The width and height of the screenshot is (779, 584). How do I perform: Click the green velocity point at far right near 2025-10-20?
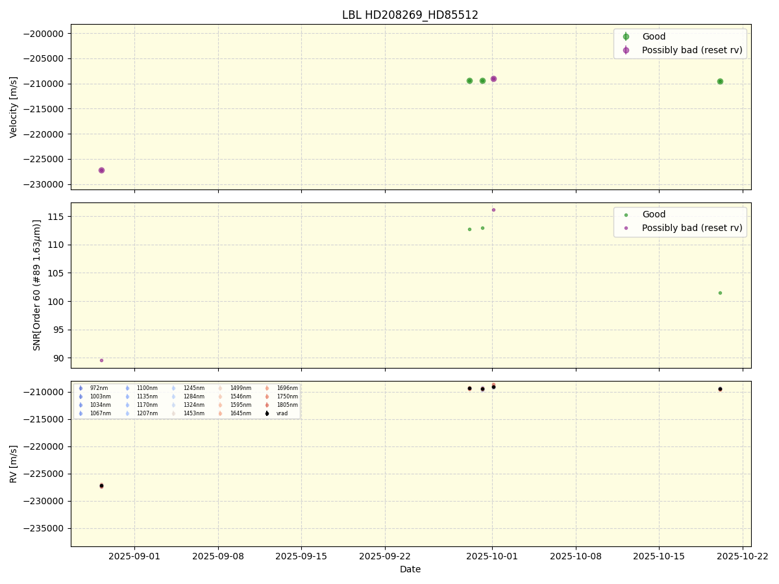pyautogui.click(x=720, y=81)
